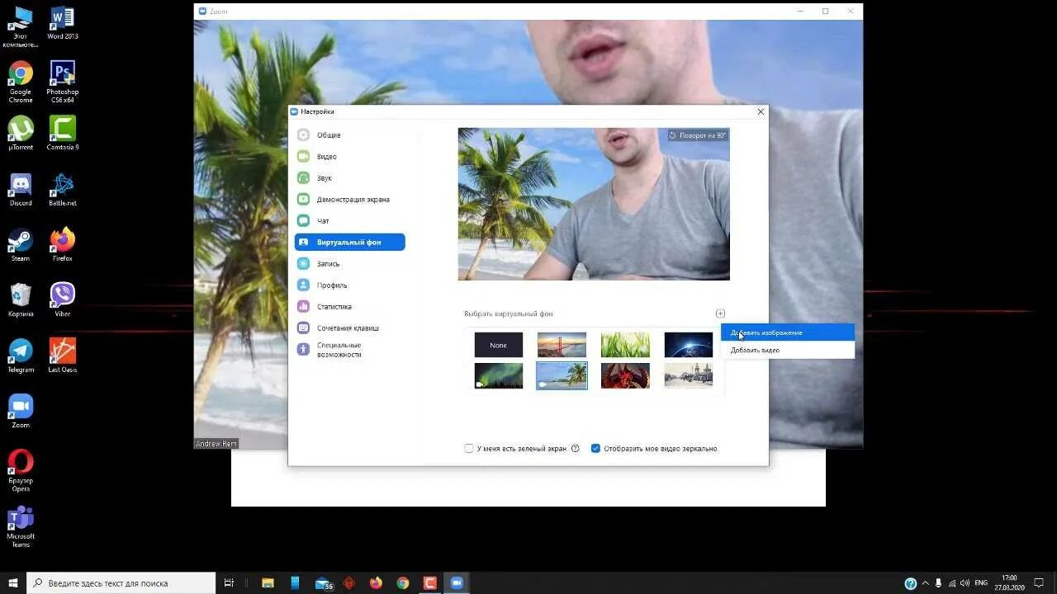The image size is (1057, 594).
Task: Maximize the Zoom meeting window
Action: pos(825,12)
